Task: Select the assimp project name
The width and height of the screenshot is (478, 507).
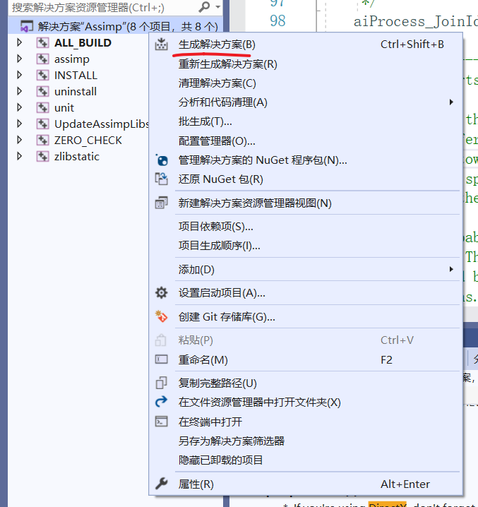Action: coord(72,59)
